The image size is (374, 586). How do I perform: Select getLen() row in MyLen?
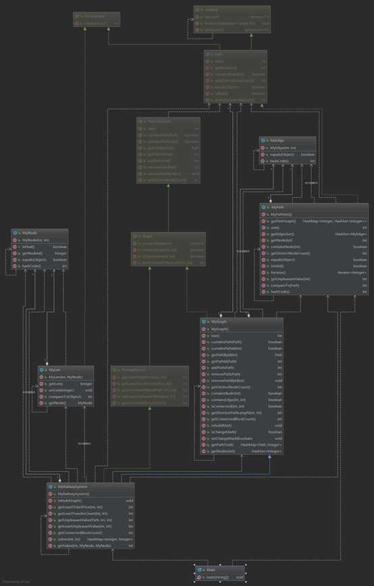coord(65,384)
